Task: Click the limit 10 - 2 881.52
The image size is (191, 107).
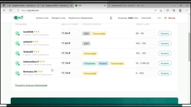Action: pyautogui.click(x=142, y=63)
